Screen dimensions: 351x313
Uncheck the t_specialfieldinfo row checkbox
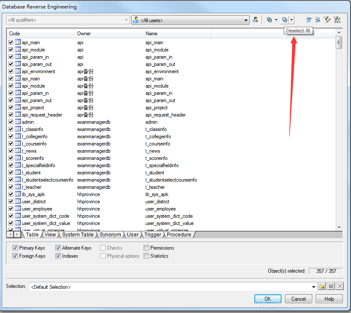[11, 165]
